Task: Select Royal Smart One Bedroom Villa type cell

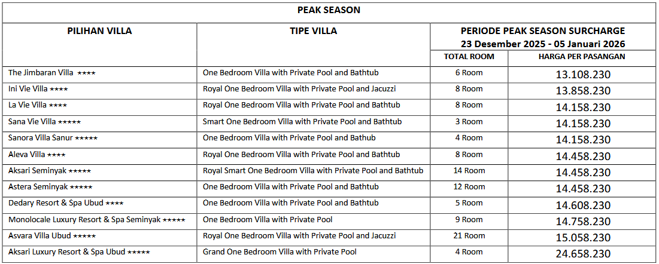Action: [x=313, y=171]
